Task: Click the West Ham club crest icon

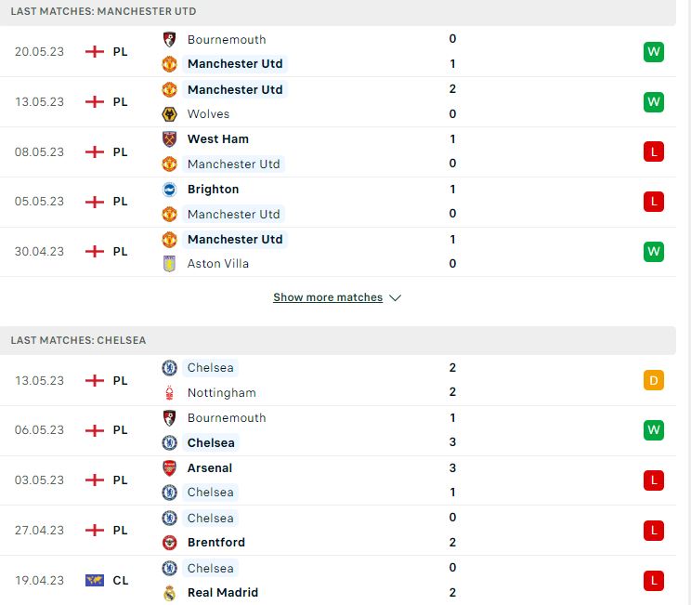Action: tap(169, 139)
